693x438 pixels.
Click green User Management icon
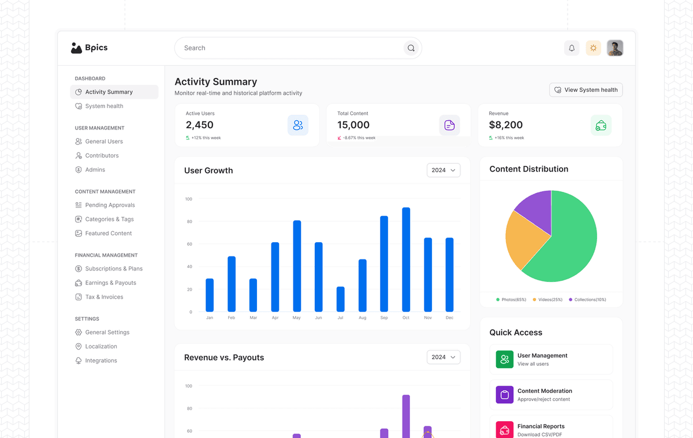(x=505, y=359)
